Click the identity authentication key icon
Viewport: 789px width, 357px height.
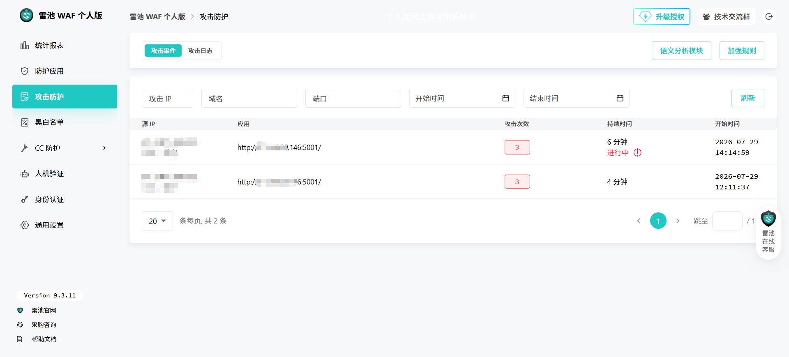(x=25, y=199)
